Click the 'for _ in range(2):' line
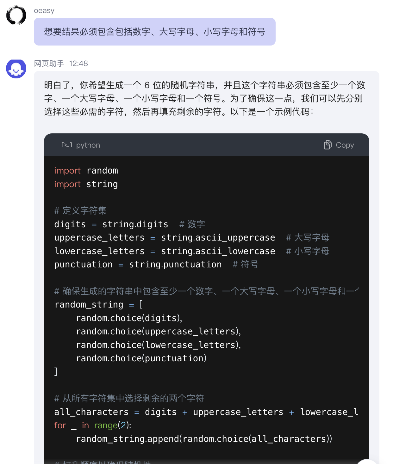Image resolution: width=393 pixels, height=464 pixels. [x=93, y=425]
